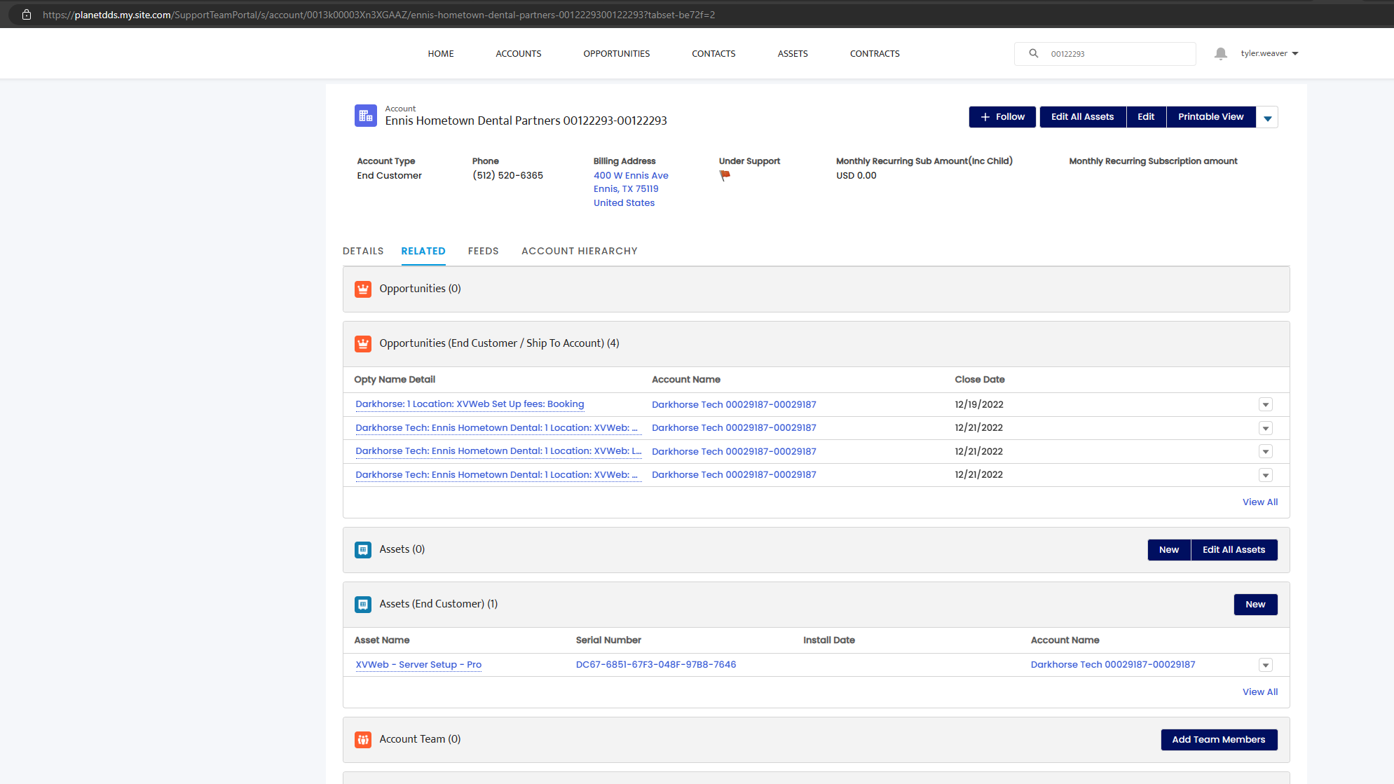Open row actions for last Darkhorse Tech opportunity
This screenshot has width=1394, height=784.
point(1265,476)
